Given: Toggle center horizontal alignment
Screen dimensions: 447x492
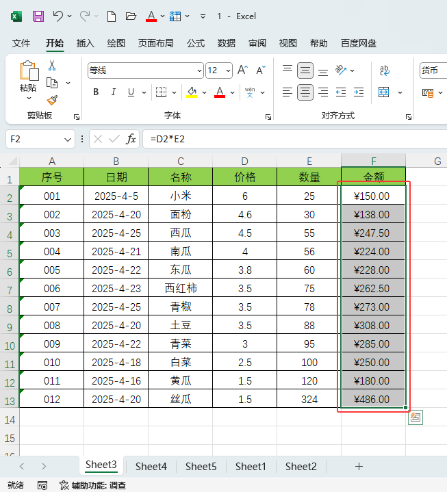Looking at the screenshot, I should point(305,92).
